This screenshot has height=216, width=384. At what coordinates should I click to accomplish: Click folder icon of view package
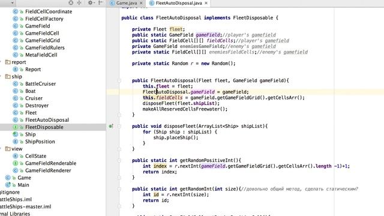coord(8,149)
